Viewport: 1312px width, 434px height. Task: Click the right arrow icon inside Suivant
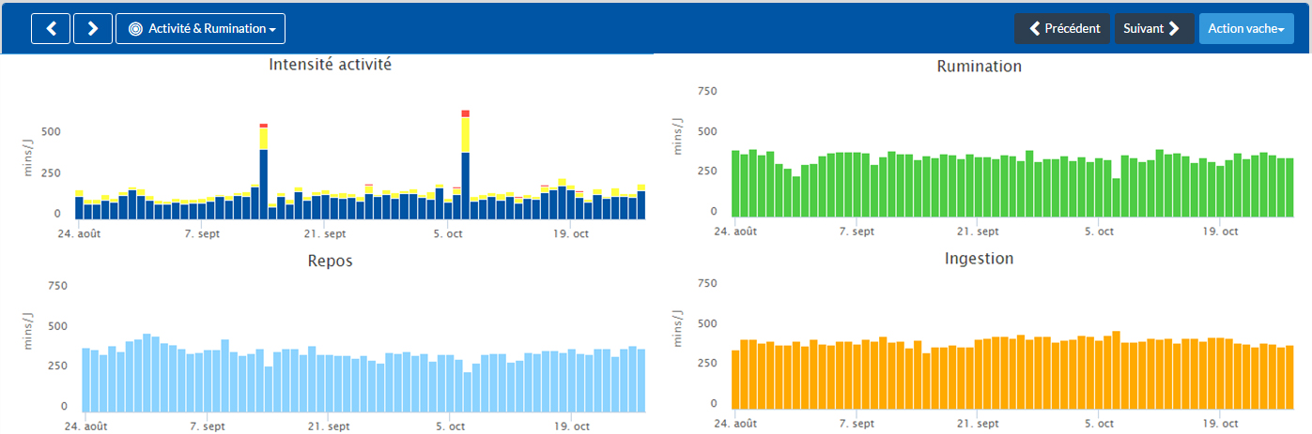click(x=1174, y=29)
